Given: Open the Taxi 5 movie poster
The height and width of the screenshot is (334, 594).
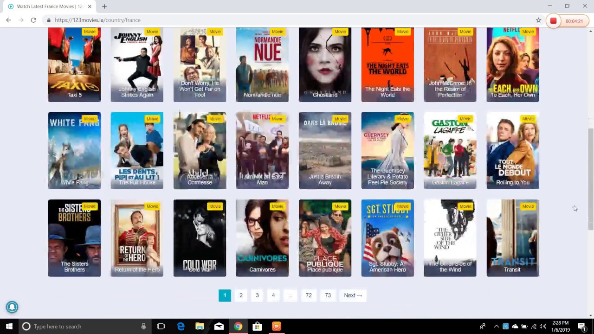Looking at the screenshot, I should 74,64.
